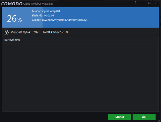Click the unfilled part of progress bar
The width and height of the screenshot is (161, 122).
101,17
